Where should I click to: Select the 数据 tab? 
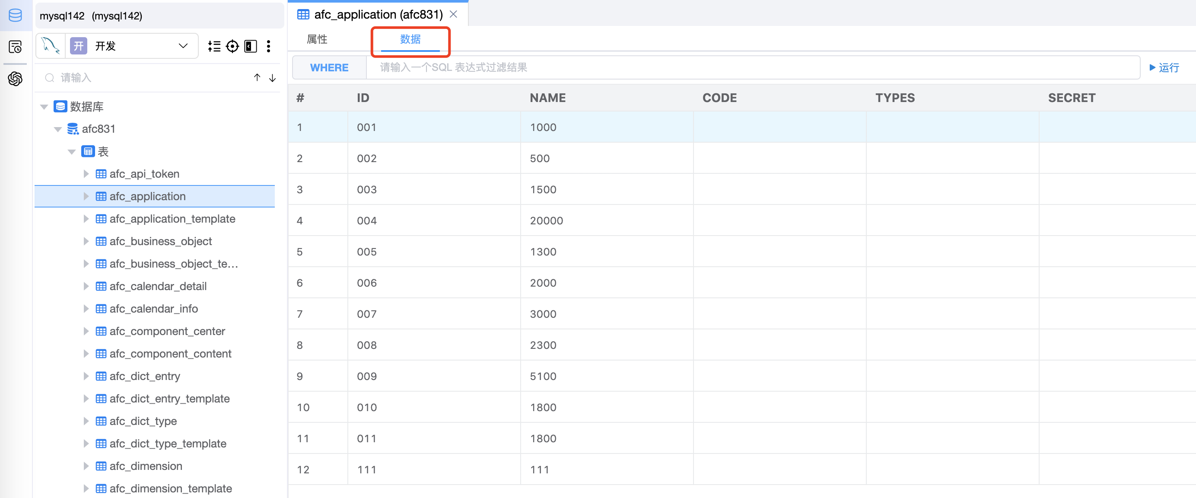(x=410, y=39)
